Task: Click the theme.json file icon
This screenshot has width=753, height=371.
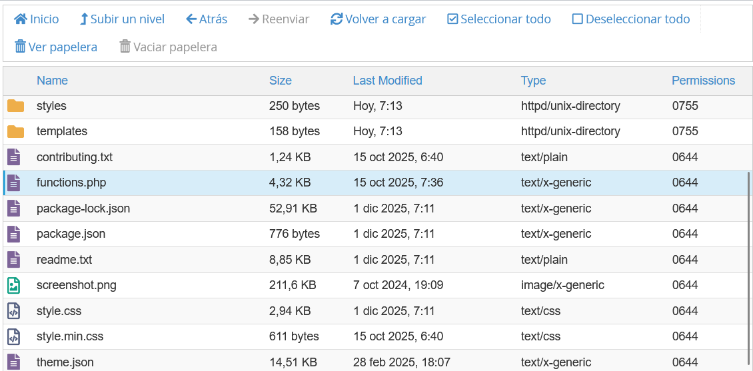Action: (x=14, y=362)
